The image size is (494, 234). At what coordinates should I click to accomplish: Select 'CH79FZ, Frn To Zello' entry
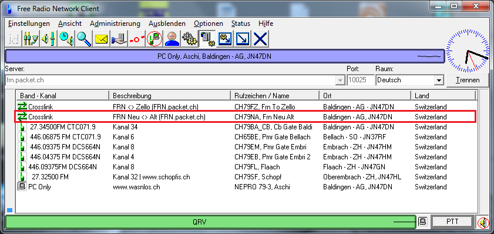[265, 107]
